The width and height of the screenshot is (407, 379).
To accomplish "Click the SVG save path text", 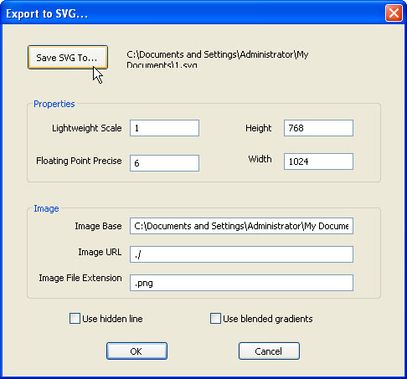I will (218, 59).
